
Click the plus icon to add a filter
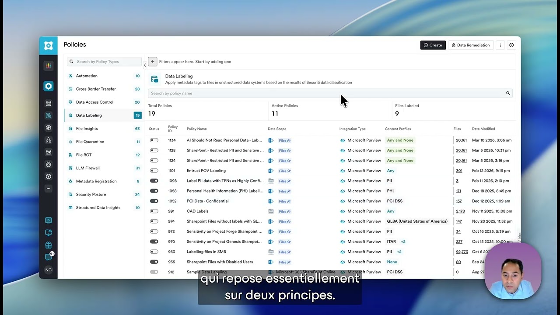pos(152,62)
